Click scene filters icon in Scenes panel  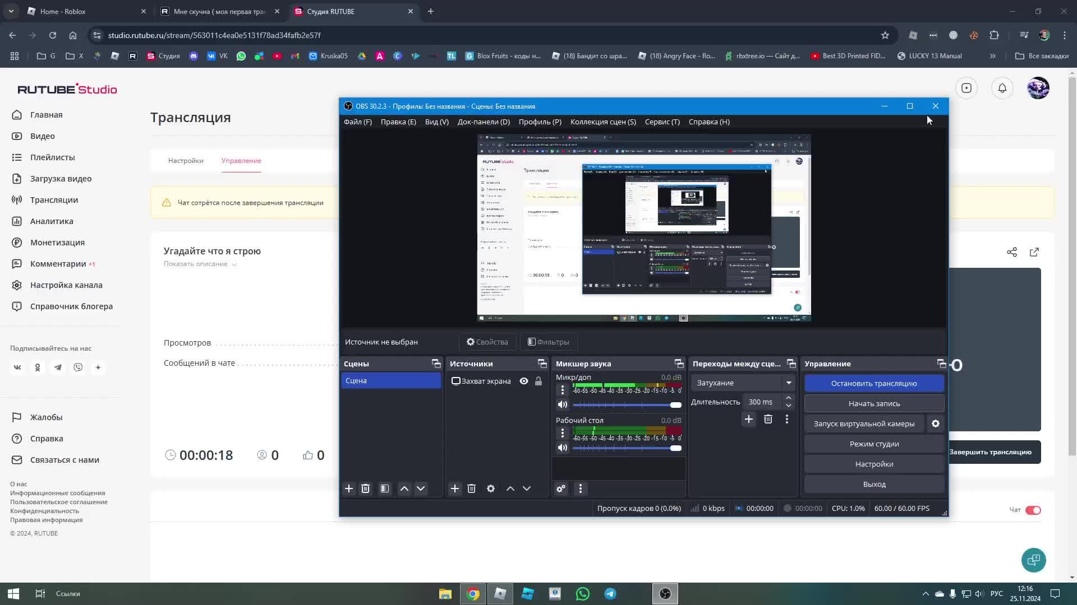385,488
